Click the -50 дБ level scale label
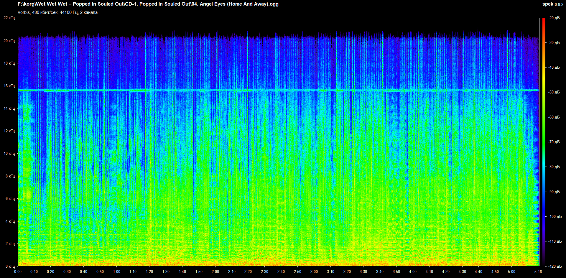Image resolution: width=566 pixels, height=278 pixels. click(554, 92)
